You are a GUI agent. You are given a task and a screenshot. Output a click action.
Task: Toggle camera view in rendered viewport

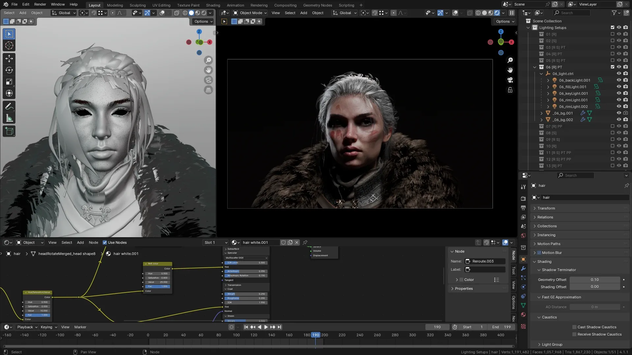point(510,80)
